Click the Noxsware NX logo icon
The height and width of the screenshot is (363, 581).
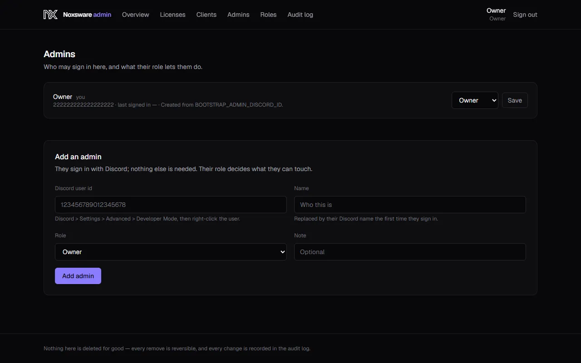coord(50,15)
